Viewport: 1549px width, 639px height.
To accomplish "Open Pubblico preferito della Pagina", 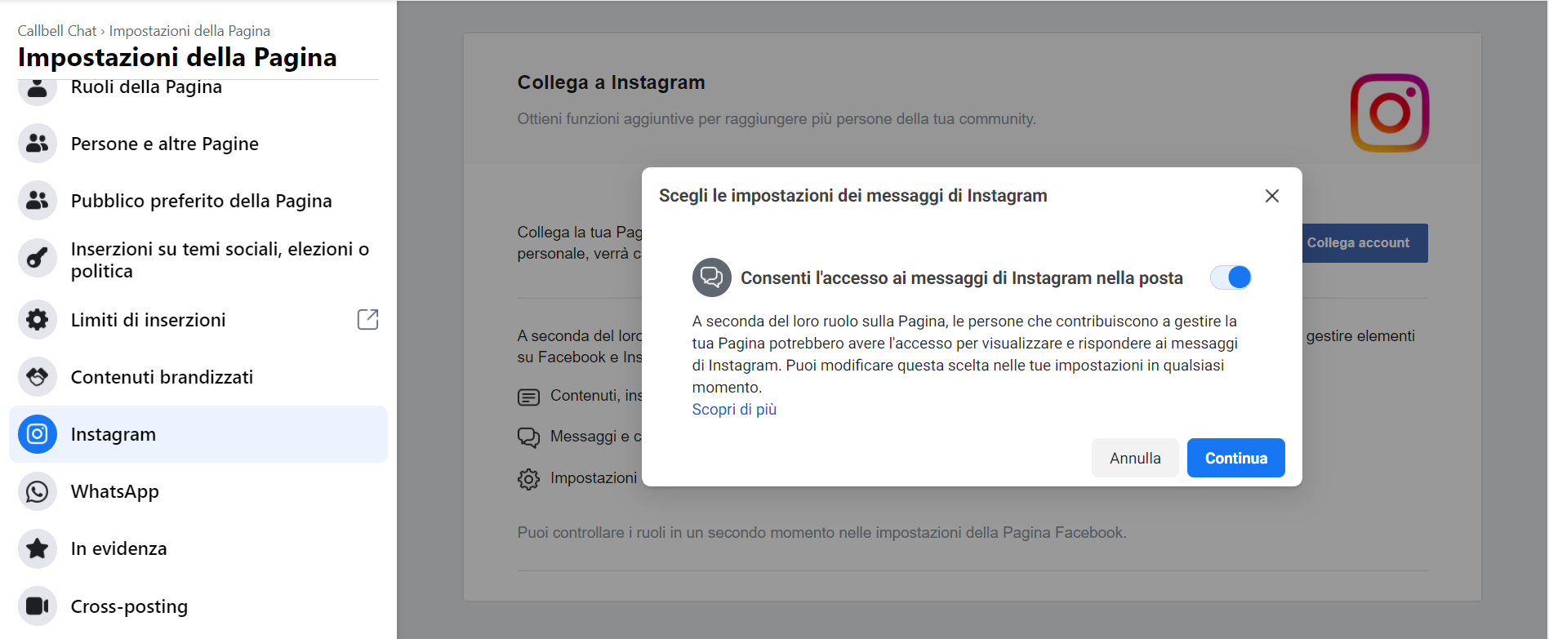I will pos(198,201).
